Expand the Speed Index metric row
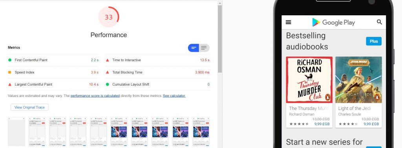The height and width of the screenshot is (148, 402). [x=53, y=72]
